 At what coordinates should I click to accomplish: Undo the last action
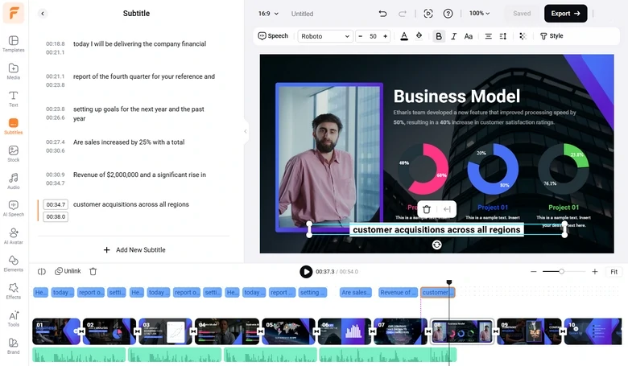pyautogui.click(x=382, y=14)
